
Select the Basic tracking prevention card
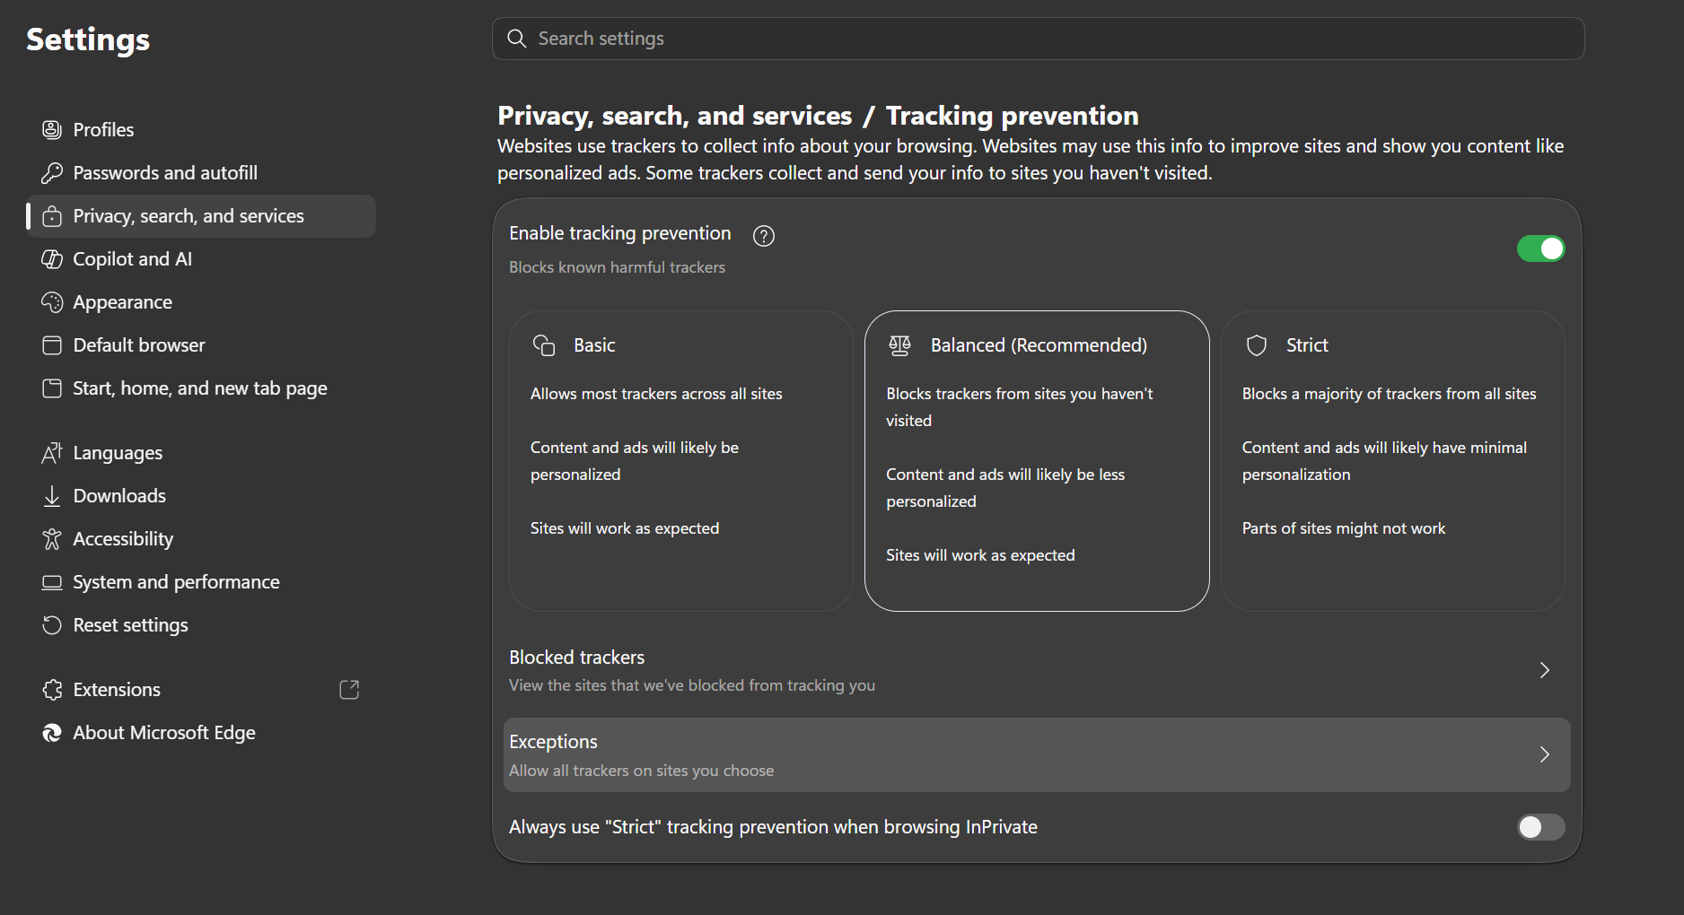tap(680, 461)
